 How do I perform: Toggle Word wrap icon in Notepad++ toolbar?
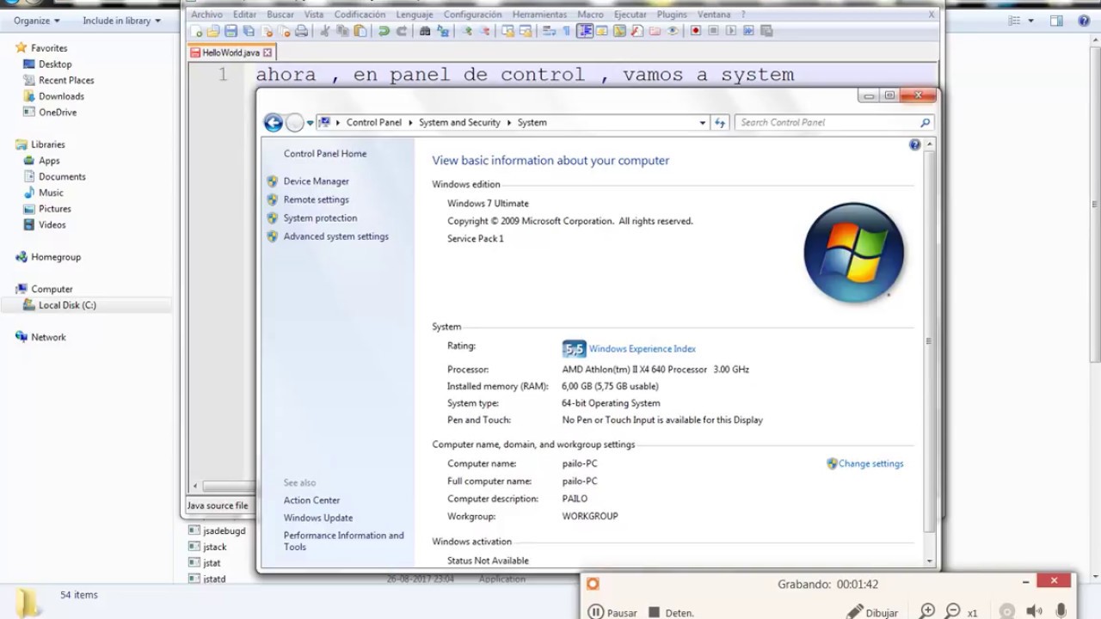[548, 31]
